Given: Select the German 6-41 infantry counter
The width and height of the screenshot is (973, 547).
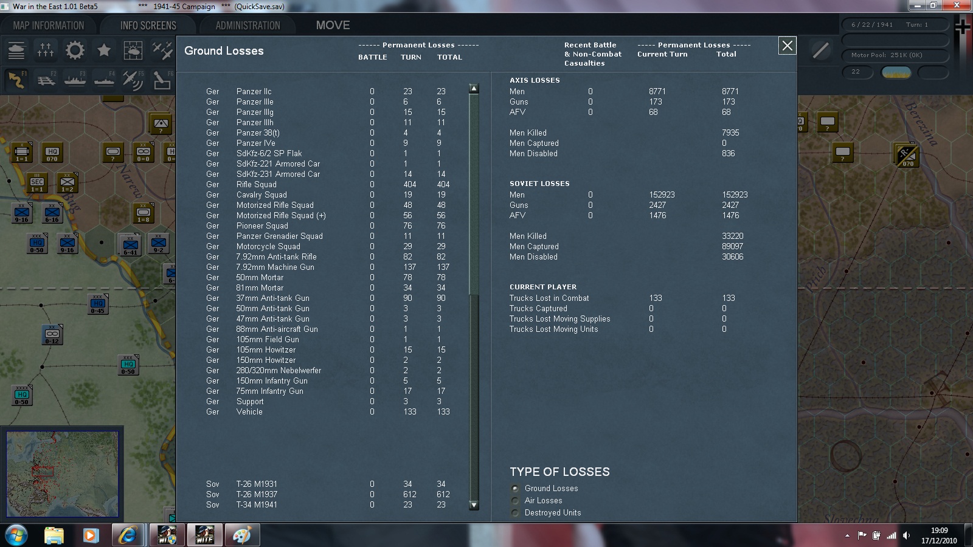Looking at the screenshot, I should point(130,246).
